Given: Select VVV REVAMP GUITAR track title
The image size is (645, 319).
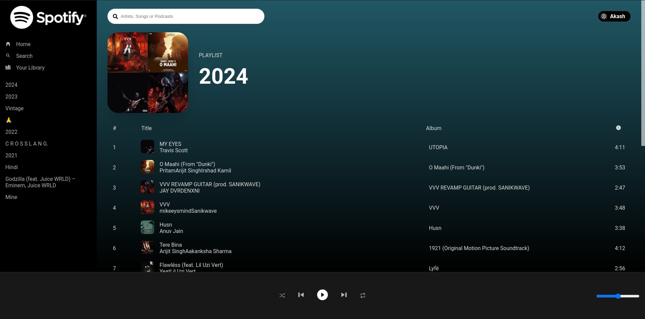Looking at the screenshot, I should click(210, 184).
